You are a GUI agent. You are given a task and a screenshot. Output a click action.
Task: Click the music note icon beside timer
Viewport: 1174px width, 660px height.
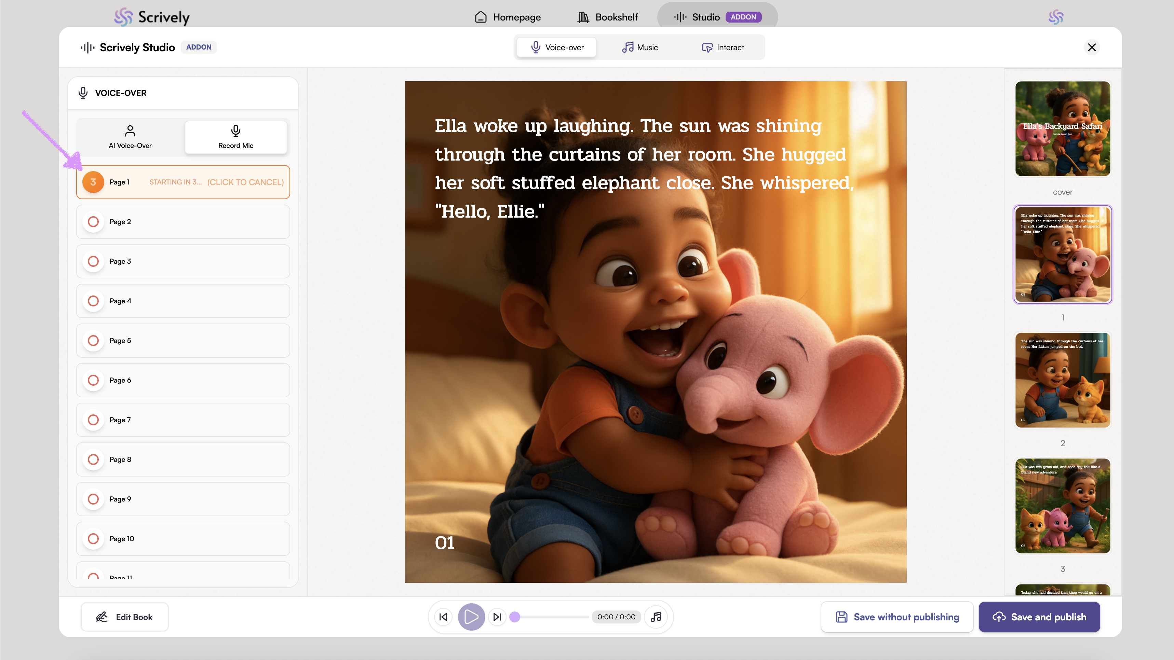point(656,617)
